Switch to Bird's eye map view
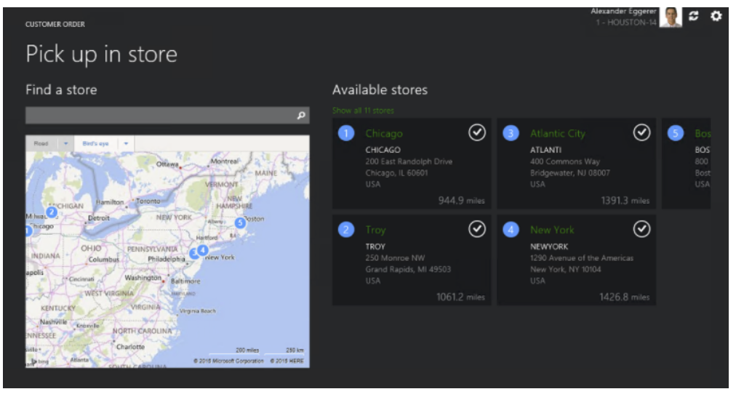Image resolution: width=736 pixels, height=397 pixels. (x=95, y=143)
